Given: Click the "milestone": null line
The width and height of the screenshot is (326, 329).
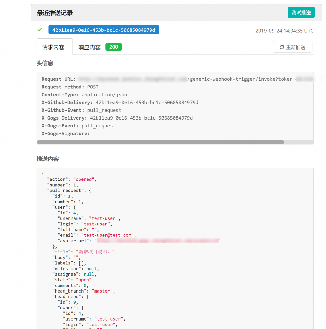Looking at the screenshot, I should coord(76,269).
